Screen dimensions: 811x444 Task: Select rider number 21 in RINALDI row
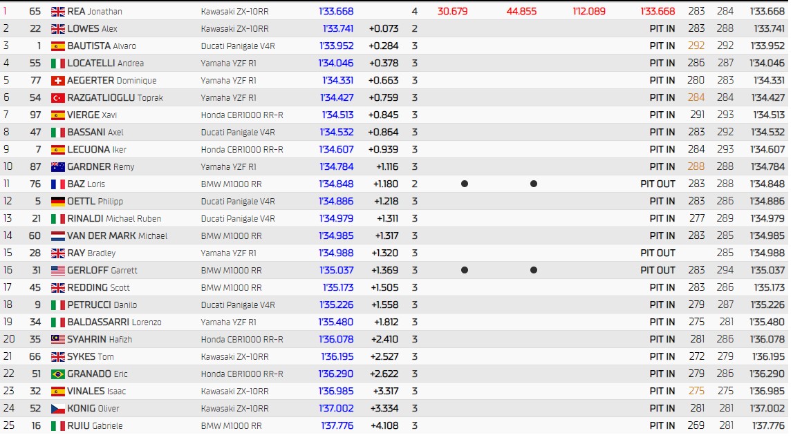coord(36,218)
